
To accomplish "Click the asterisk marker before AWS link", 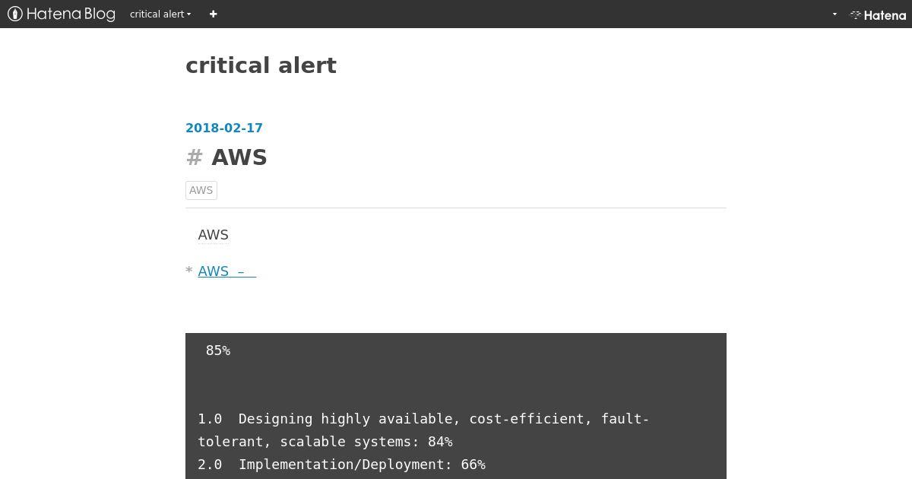I will tap(189, 271).
